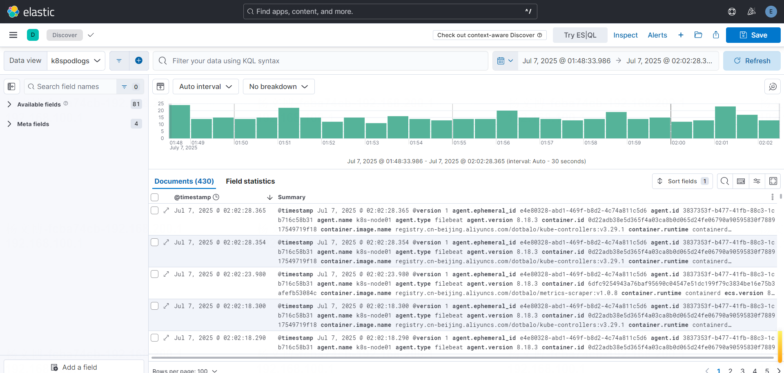Open saved search folder icon
This screenshot has height=373, width=784.
698,35
